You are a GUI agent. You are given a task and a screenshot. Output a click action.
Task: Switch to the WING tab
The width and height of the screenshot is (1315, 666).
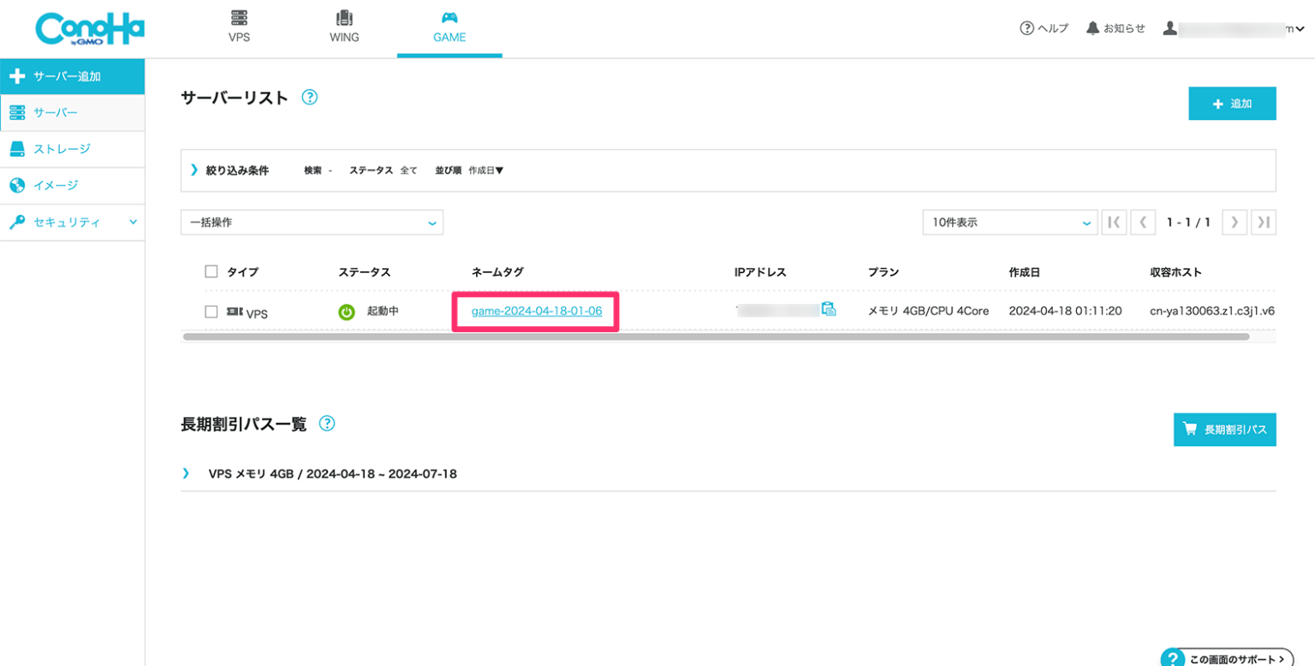(344, 28)
